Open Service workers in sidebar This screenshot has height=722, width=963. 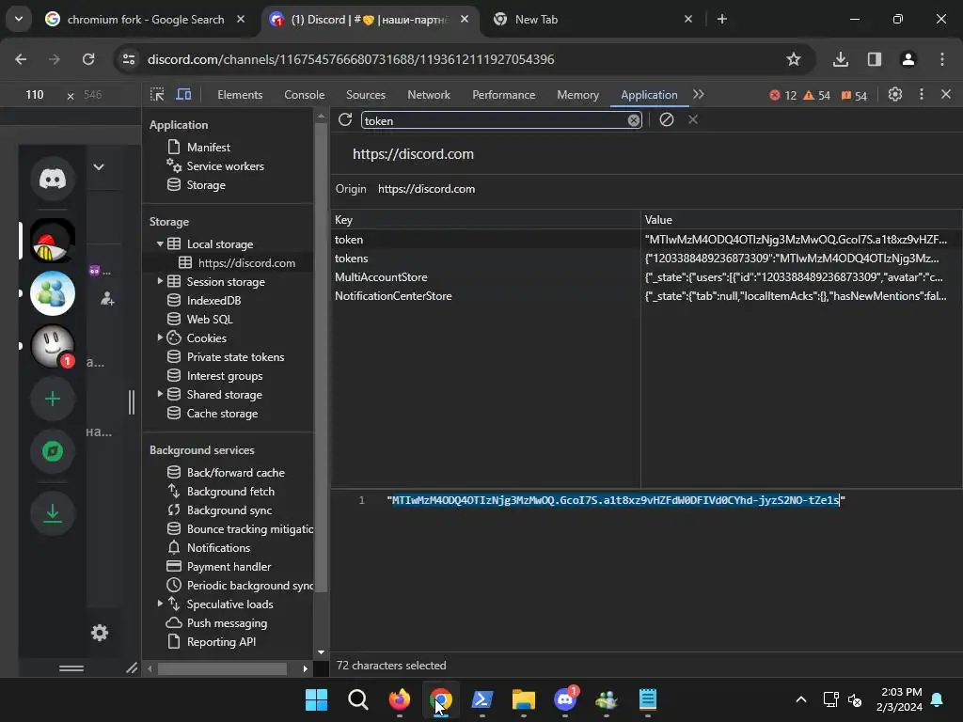point(225,166)
